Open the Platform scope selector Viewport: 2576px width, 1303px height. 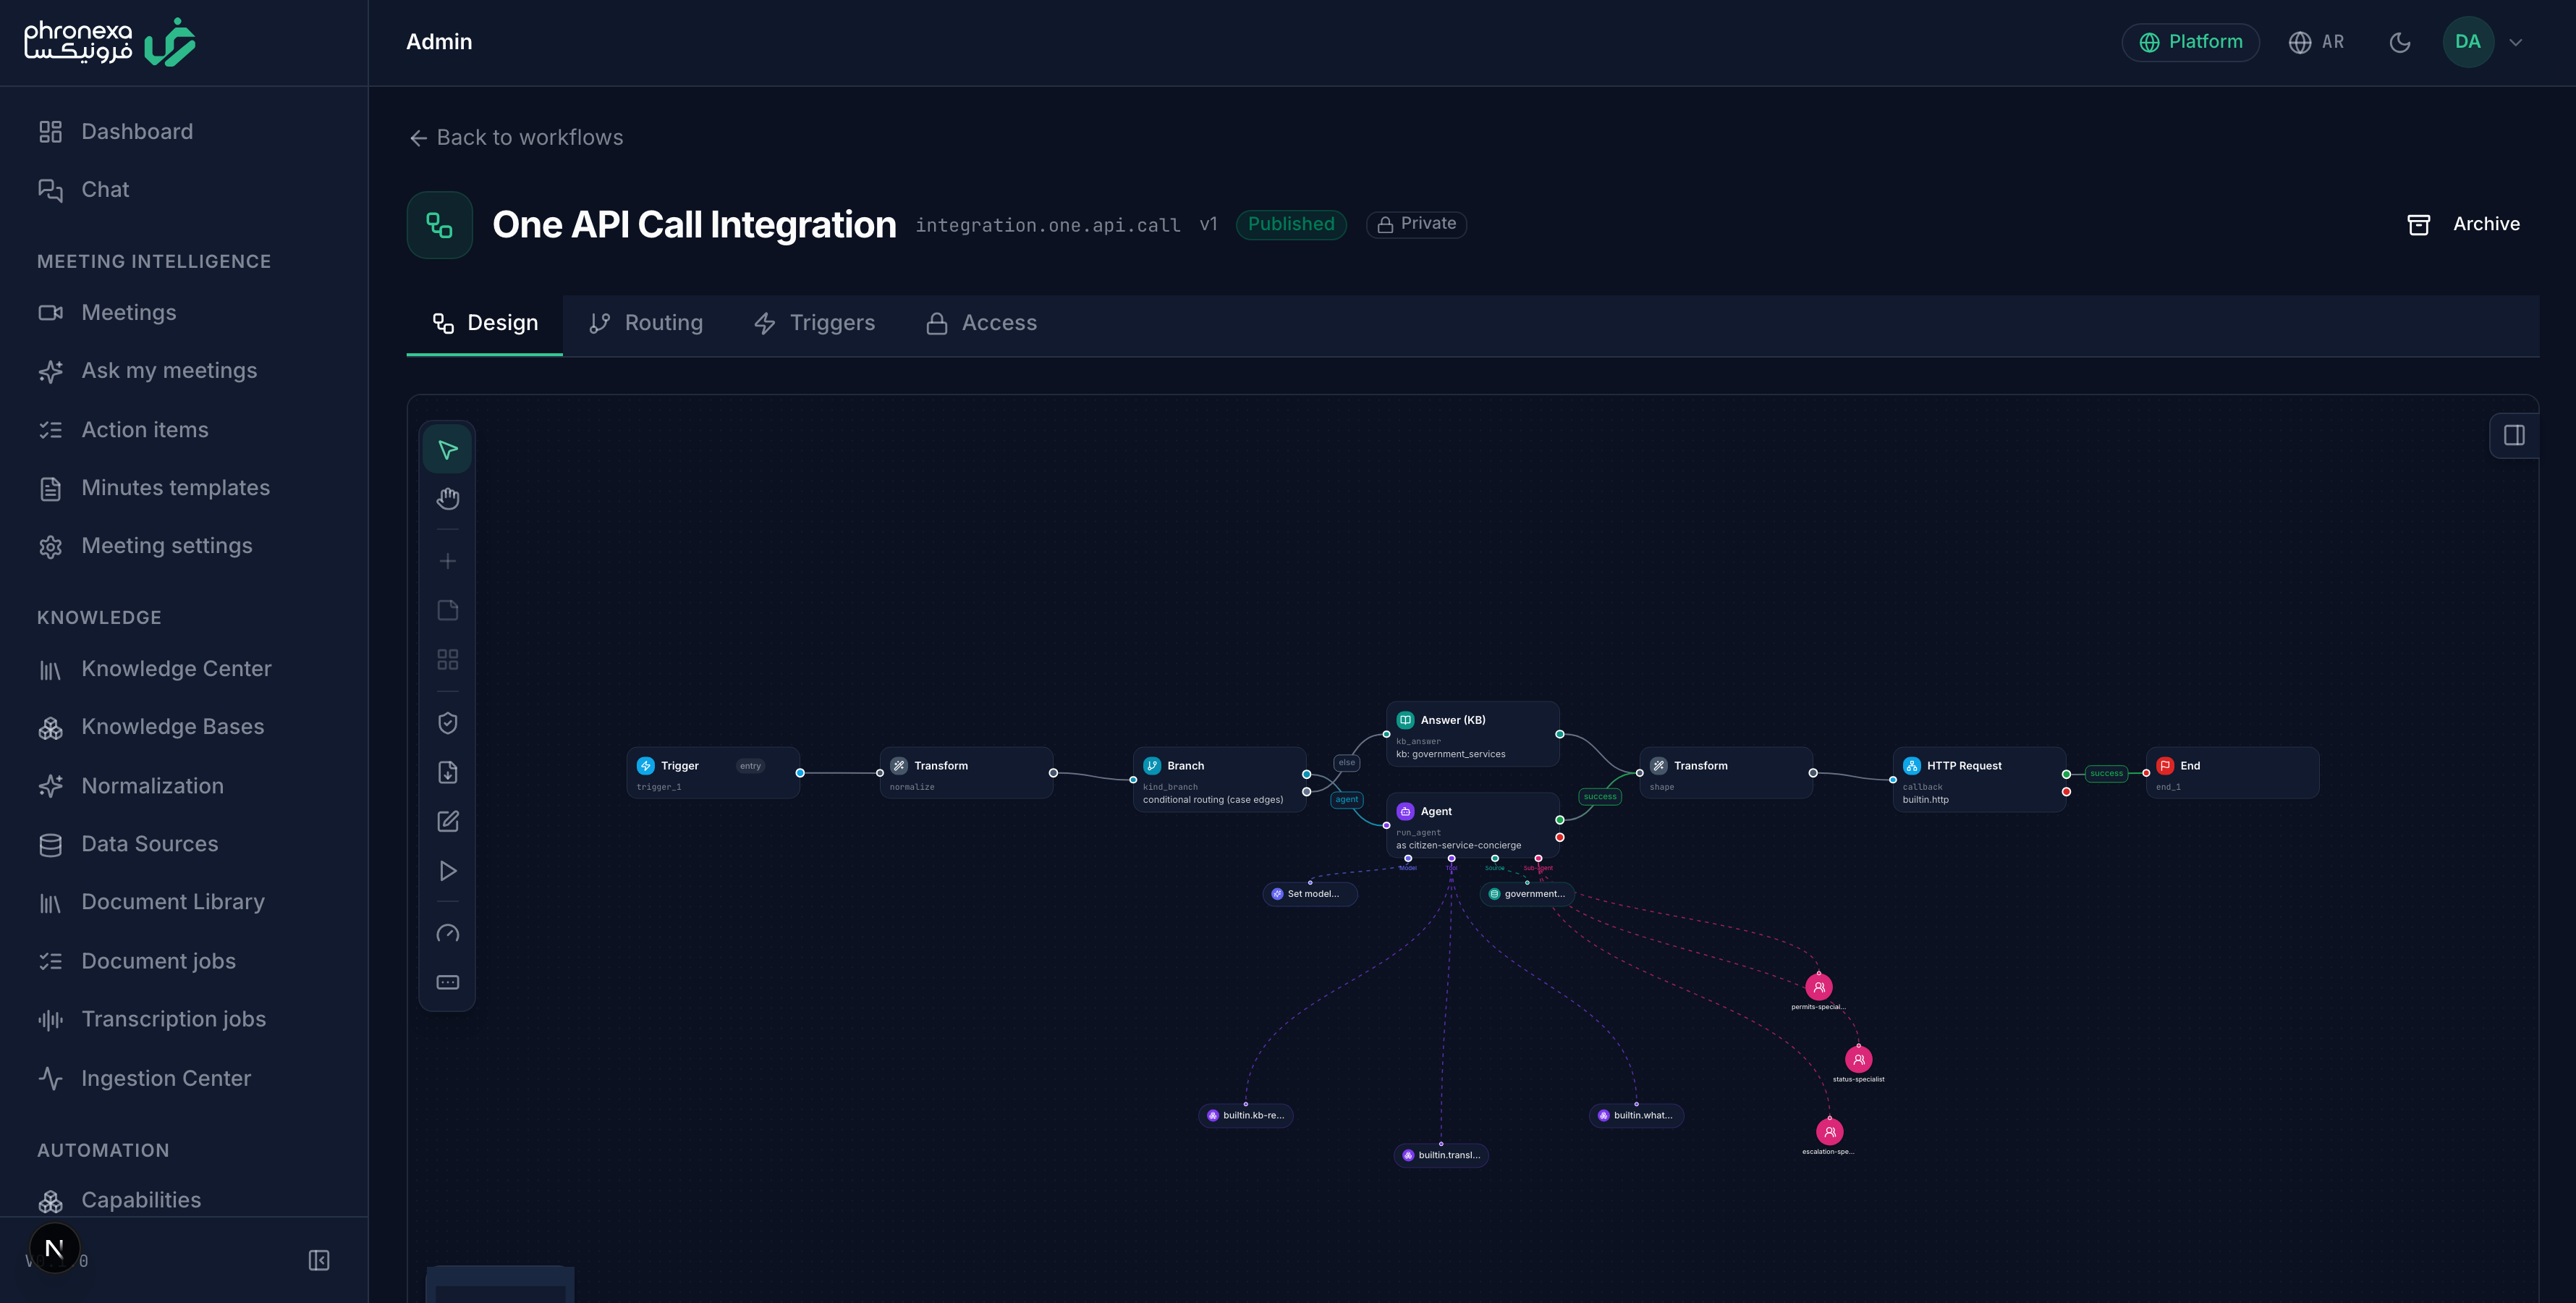point(2190,42)
